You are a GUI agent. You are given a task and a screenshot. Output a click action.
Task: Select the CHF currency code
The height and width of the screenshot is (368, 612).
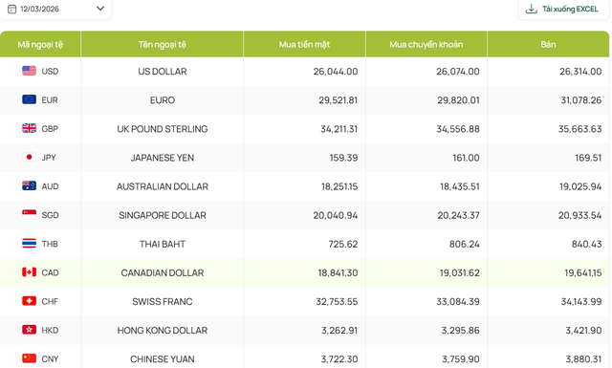coord(50,301)
